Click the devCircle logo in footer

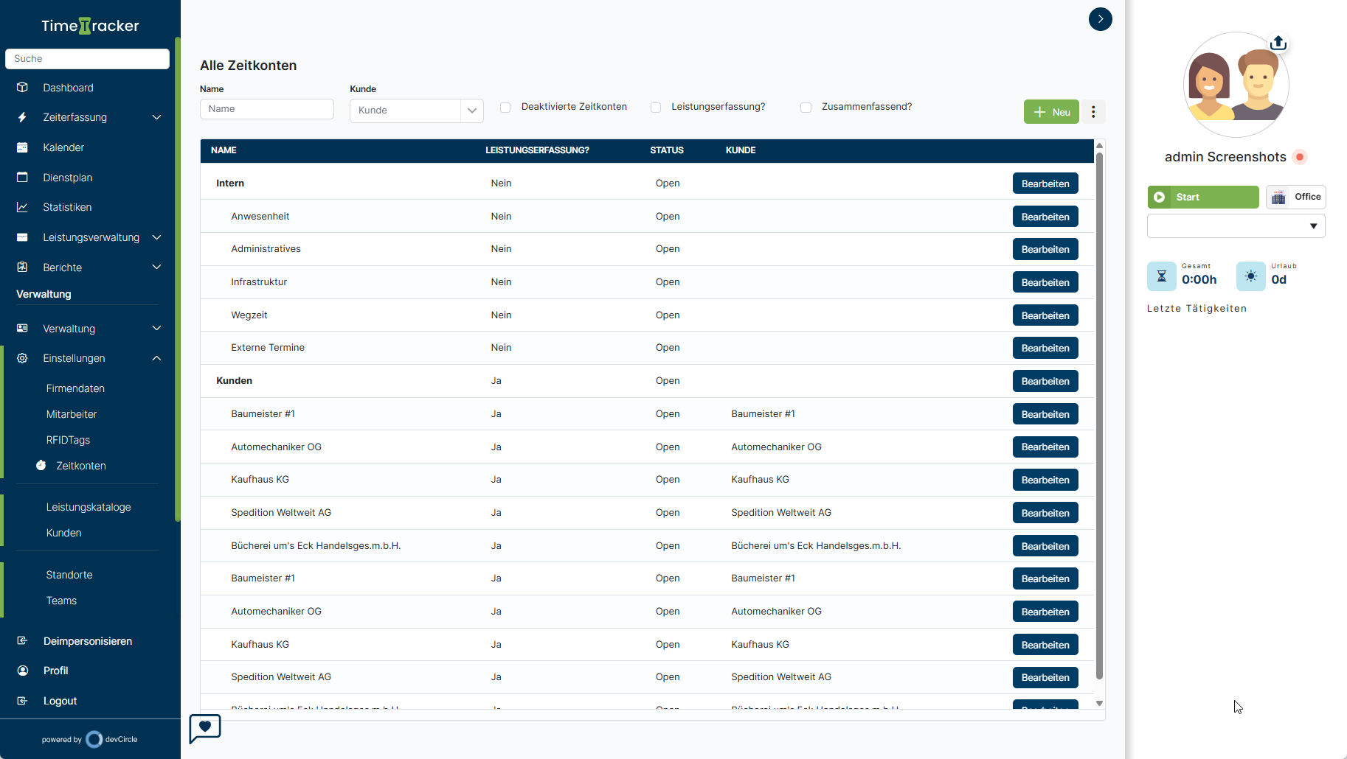[94, 739]
